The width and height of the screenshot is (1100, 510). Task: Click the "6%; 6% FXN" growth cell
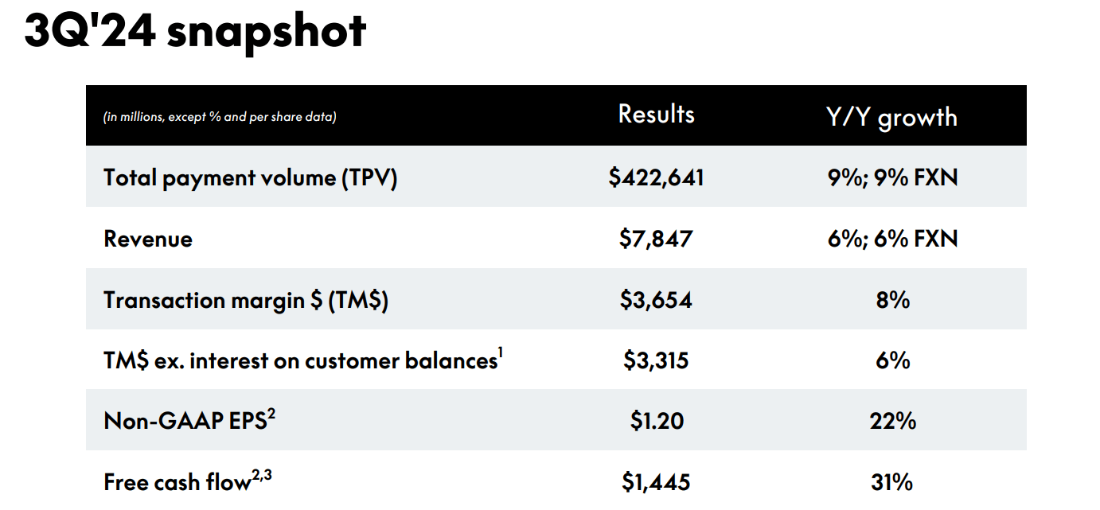[892, 239]
